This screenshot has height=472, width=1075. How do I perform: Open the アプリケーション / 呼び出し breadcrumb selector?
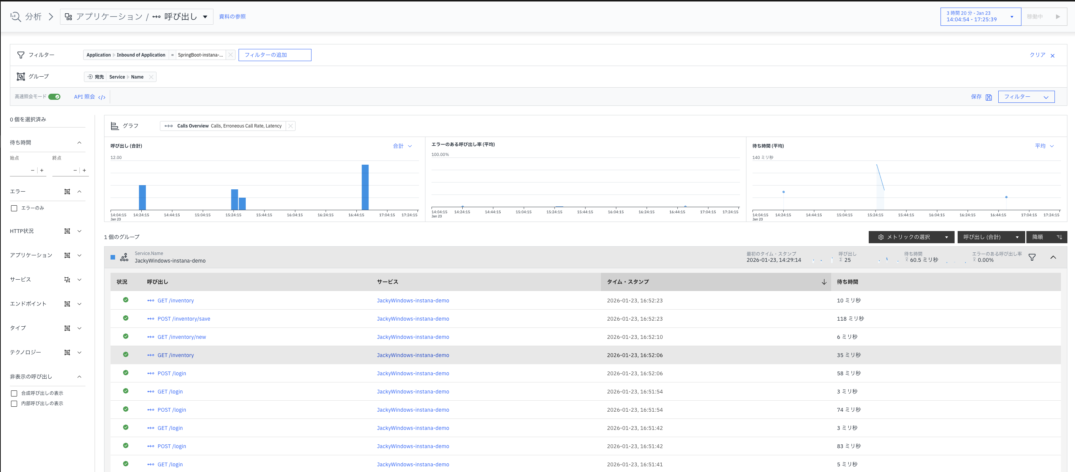pos(205,16)
